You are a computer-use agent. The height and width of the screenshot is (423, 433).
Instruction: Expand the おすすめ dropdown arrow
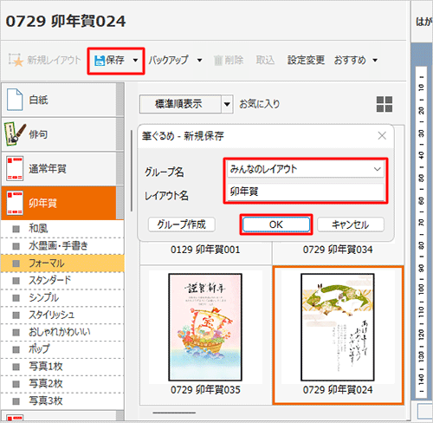(375, 61)
